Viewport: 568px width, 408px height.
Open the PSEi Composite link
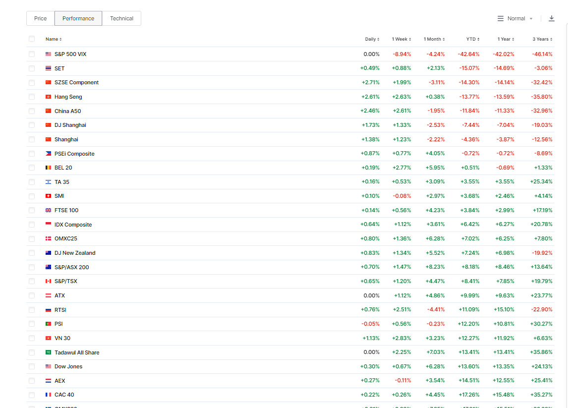click(74, 154)
